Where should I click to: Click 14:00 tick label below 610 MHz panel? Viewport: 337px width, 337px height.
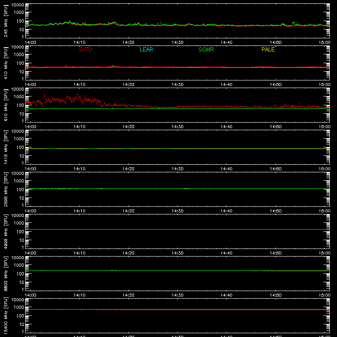click(x=30, y=127)
